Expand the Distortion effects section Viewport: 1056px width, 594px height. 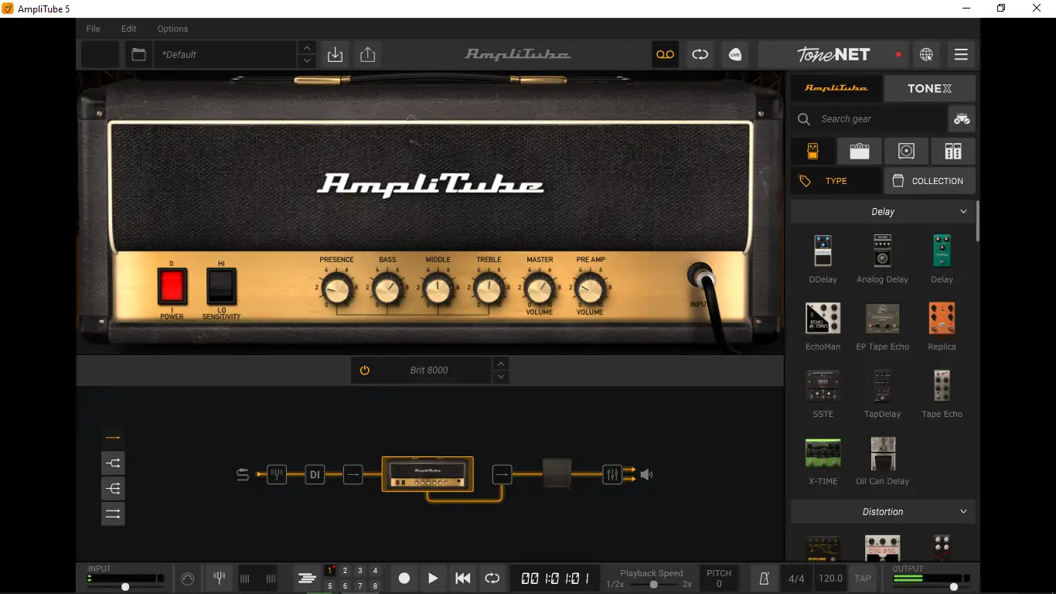[x=962, y=511]
